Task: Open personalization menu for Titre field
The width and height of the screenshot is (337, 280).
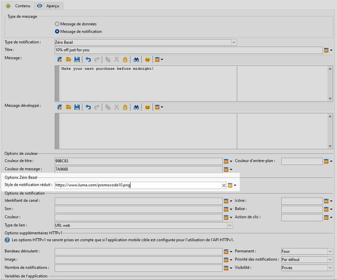Action: (x=328, y=50)
